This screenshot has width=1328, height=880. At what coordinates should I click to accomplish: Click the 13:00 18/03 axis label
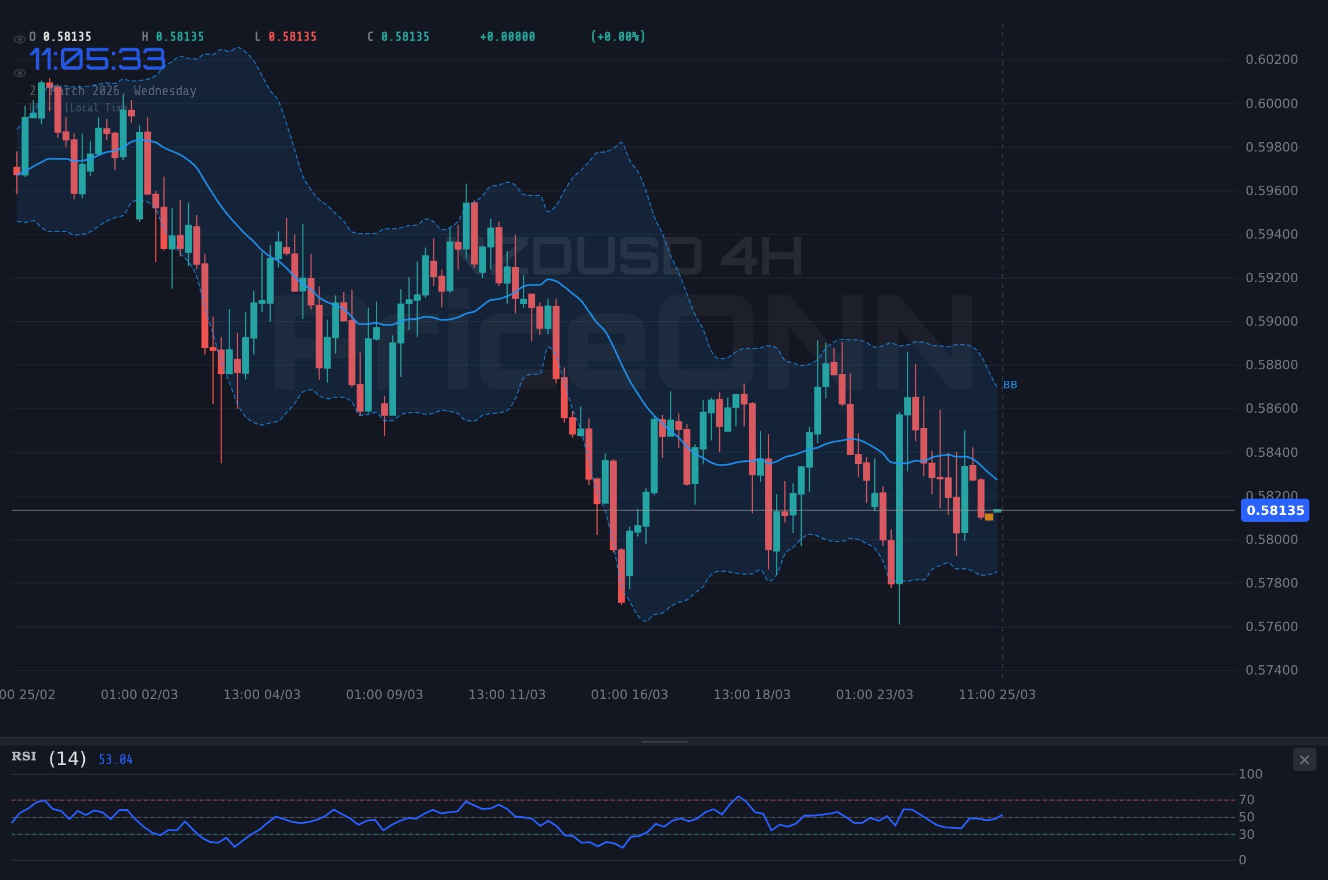pyautogui.click(x=753, y=694)
